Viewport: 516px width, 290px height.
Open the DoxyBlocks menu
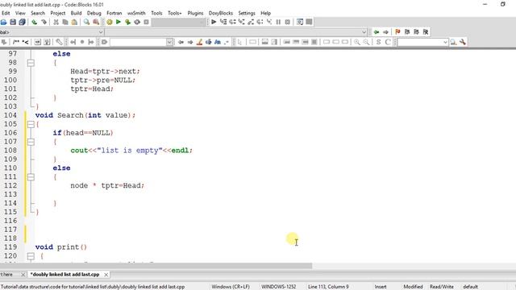[220, 13]
